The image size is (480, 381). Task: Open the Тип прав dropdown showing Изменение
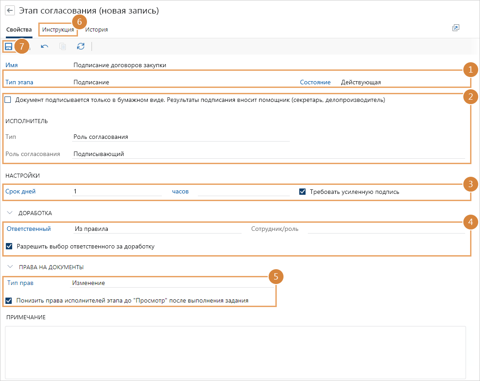tap(171, 283)
